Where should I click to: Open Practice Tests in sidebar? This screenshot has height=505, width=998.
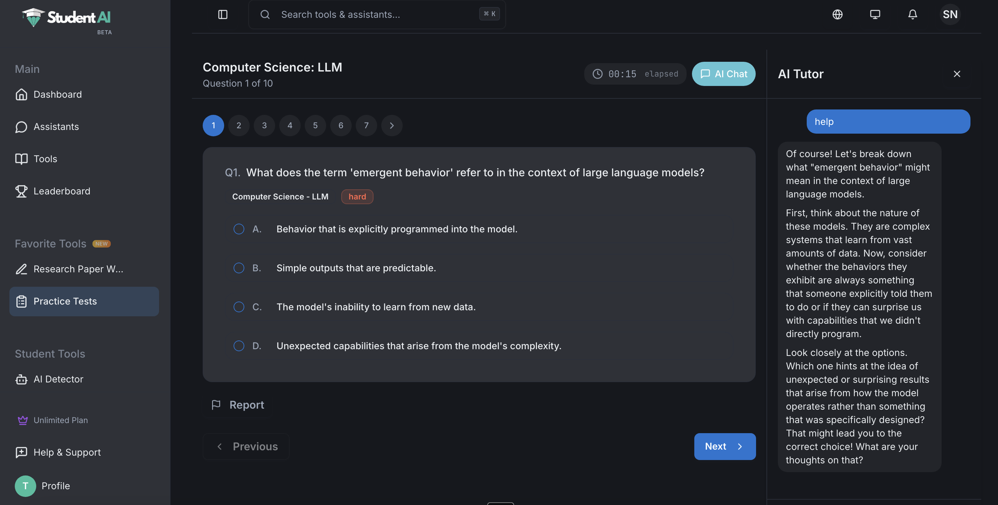65,301
